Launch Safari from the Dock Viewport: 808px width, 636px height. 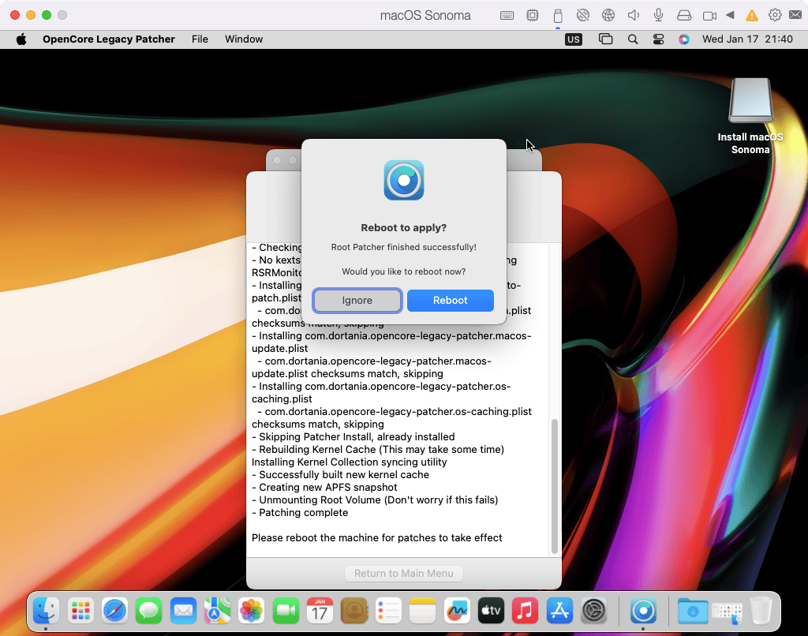tap(114, 610)
